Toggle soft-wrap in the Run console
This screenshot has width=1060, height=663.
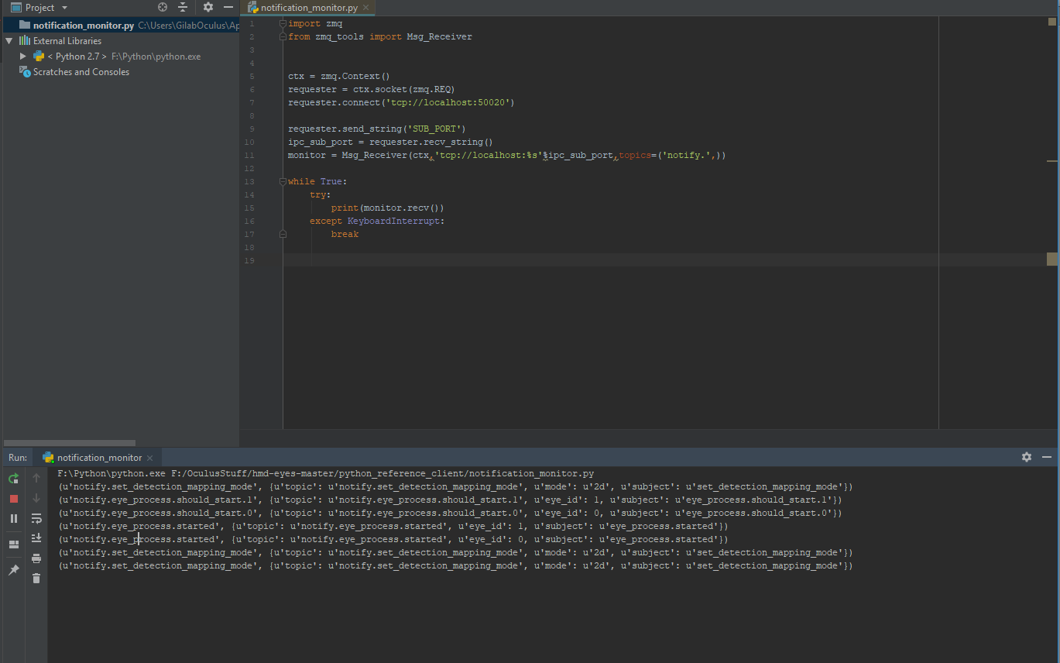36,518
